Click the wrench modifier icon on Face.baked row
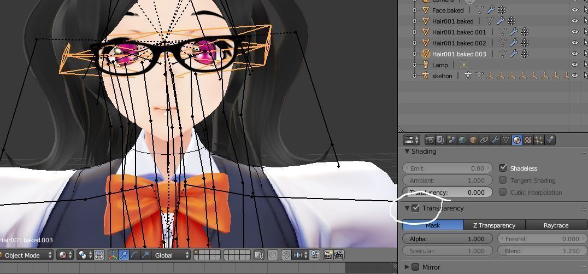 [491, 10]
